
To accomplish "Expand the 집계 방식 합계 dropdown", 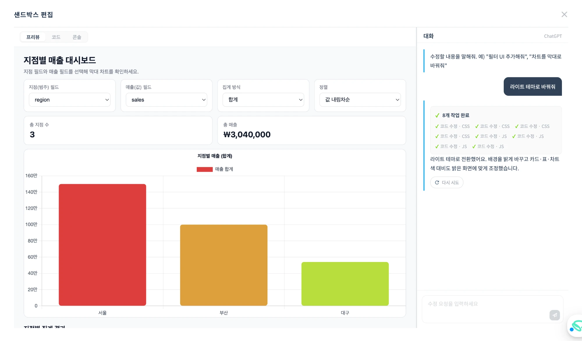I will click(x=263, y=100).
